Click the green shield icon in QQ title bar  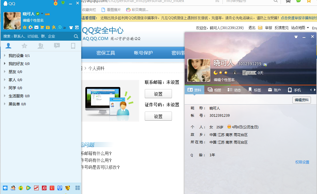63,3
